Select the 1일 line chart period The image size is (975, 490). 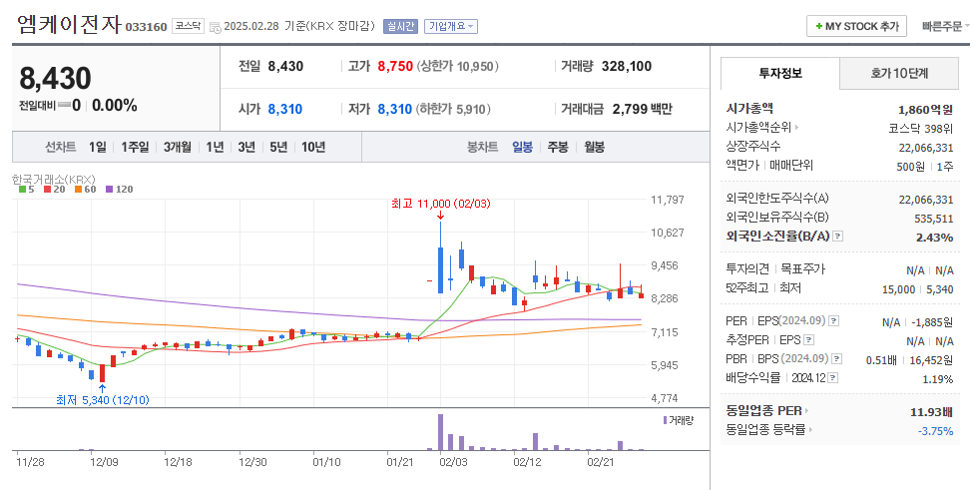(98, 147)
